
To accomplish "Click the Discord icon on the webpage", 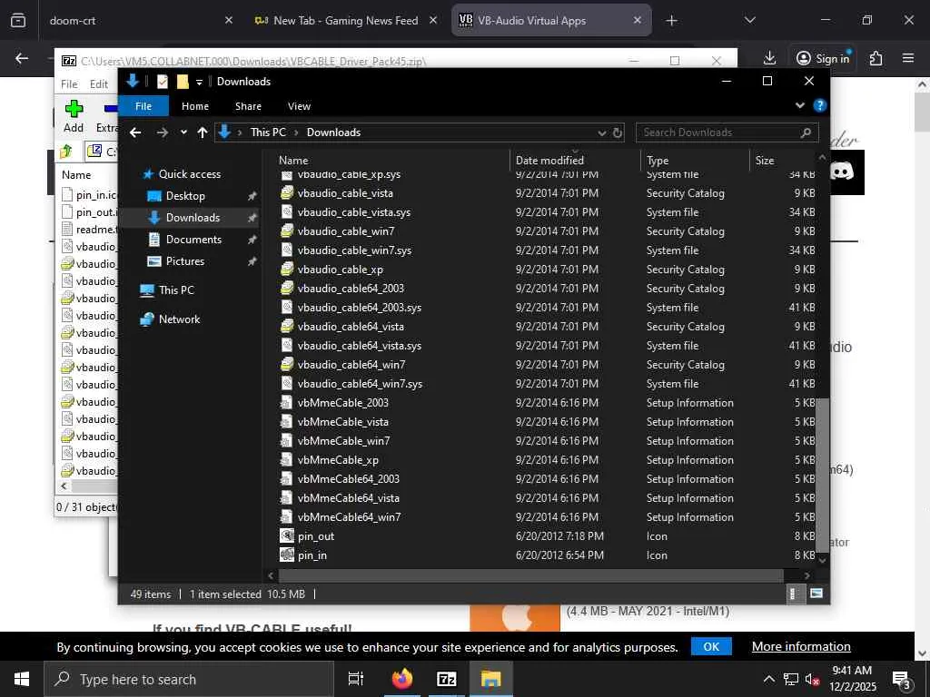I will click(842, 172).
